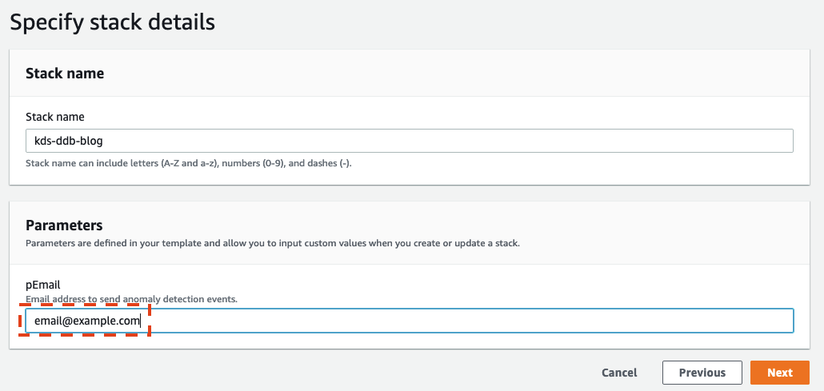Click the Next button
Viewport: 824px width, 391px height.
coord(780,373)
